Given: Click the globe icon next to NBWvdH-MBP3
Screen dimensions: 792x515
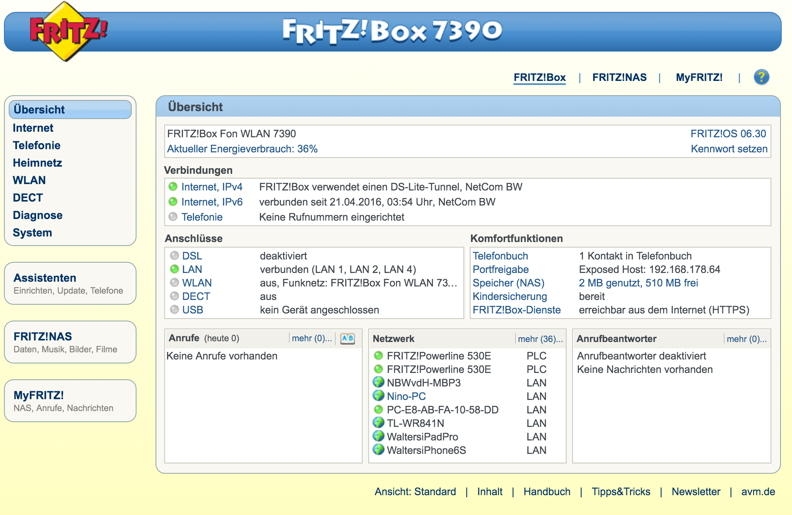Looking at the screenshot, I should point(379,382).
